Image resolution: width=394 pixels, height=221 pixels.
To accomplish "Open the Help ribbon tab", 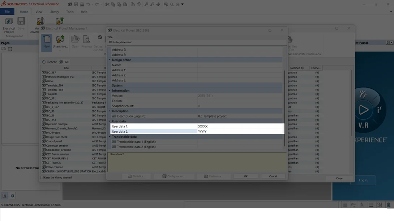I will click(84, 12).
